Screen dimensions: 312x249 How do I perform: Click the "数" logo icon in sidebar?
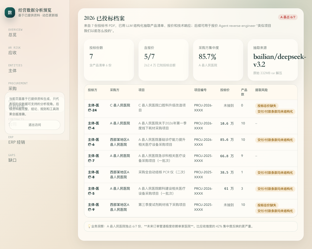coord(10,12)
